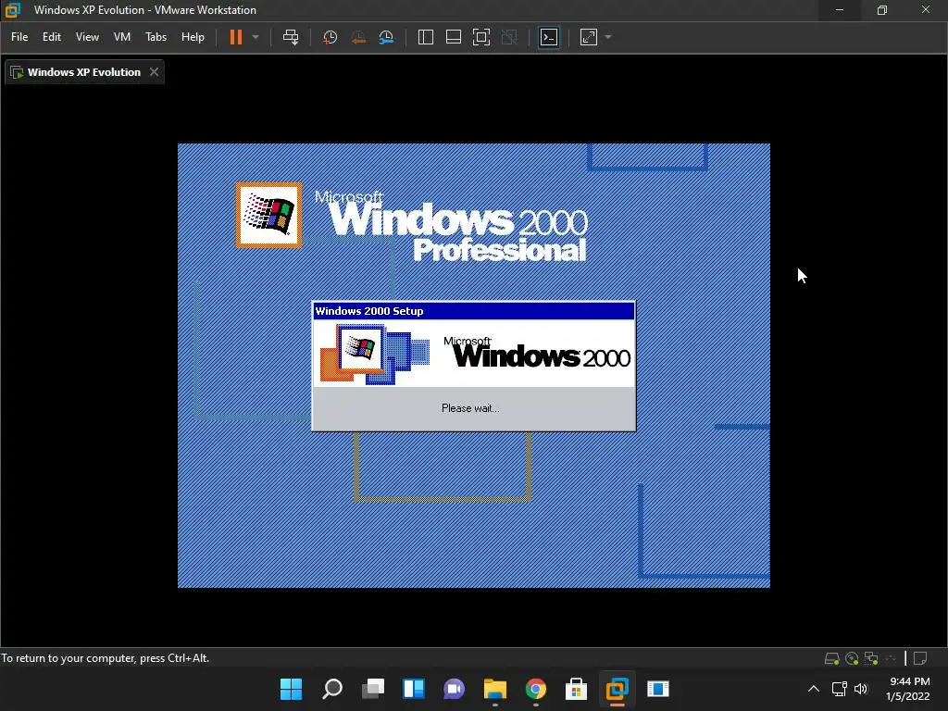The width and height of the screenshot is (948, 711).
Task: Open the Widgets panel on taskbar
Action: click(414, 689)
